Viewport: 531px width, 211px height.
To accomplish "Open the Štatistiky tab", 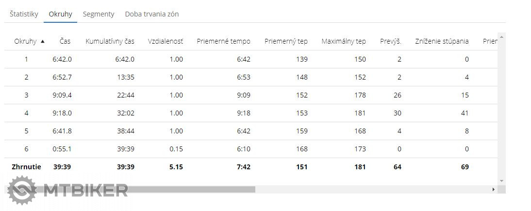I will [x=24, y=14].
